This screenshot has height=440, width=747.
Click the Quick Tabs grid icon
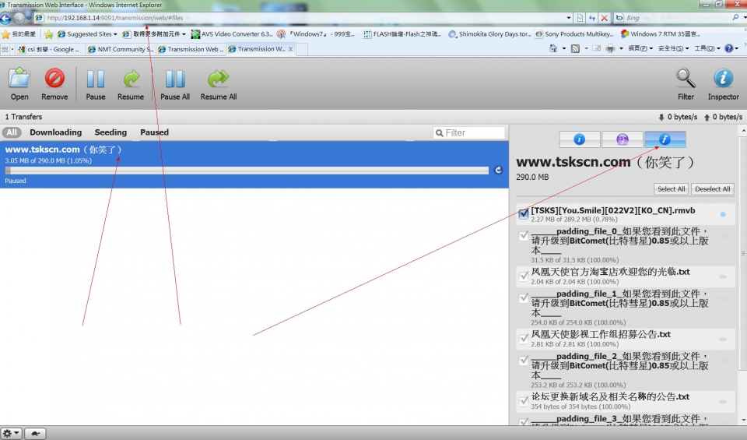[5, 49]
